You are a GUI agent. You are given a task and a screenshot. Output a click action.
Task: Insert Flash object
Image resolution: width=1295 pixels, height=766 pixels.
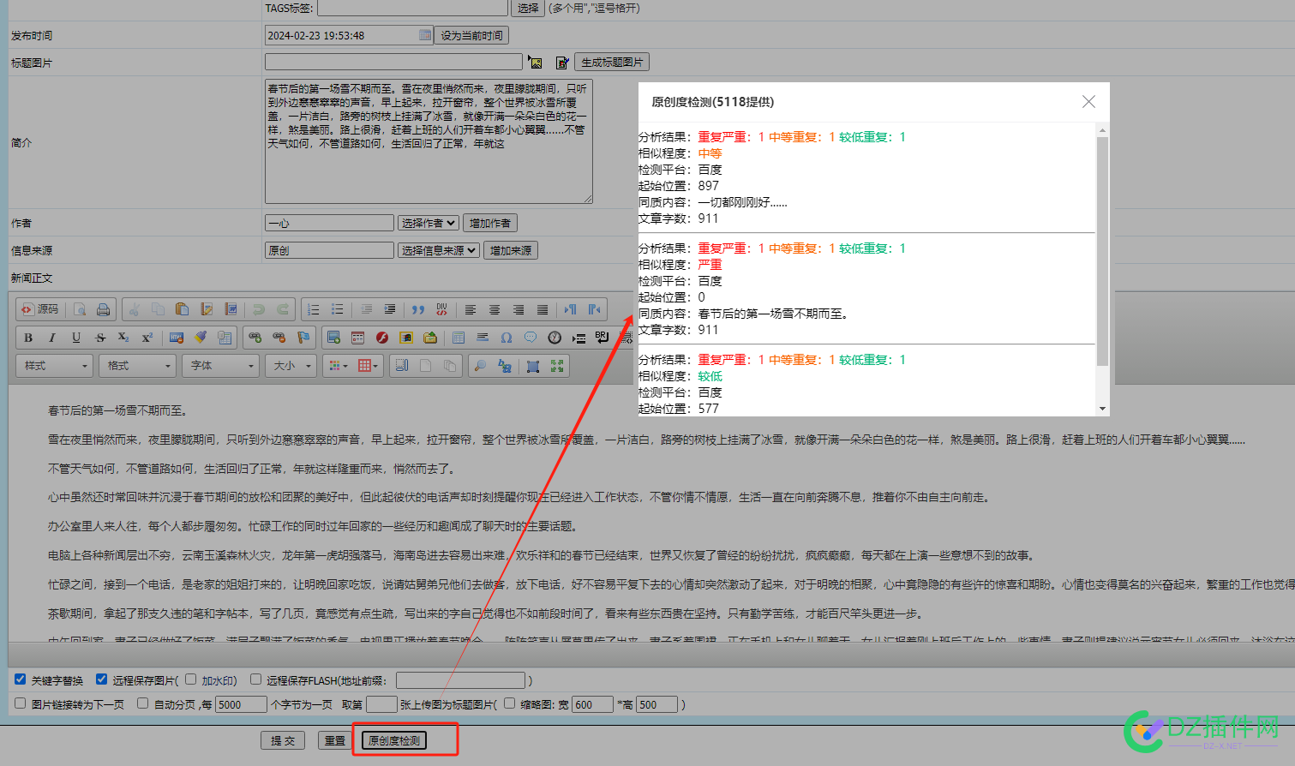tap(382, 338)
